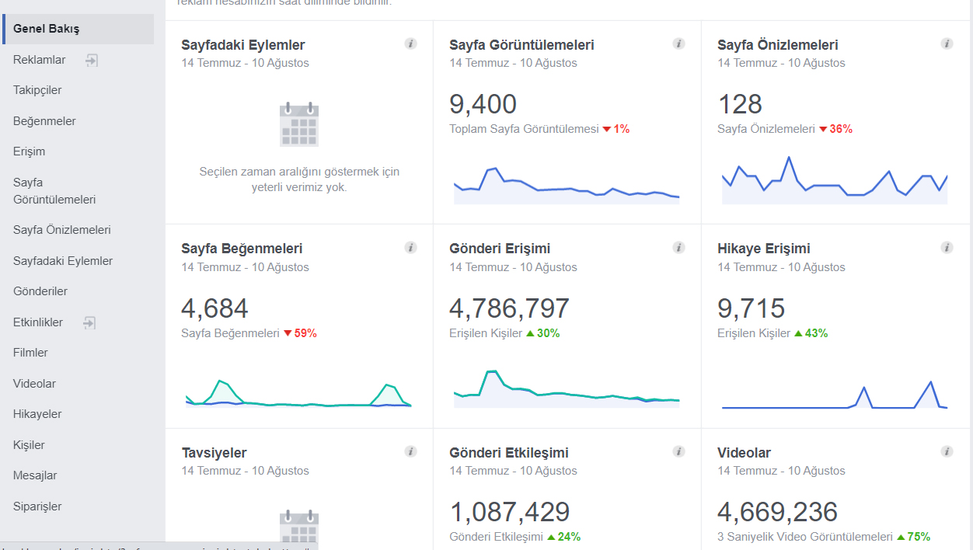The image size is (973, 550).
Task: Open Filmler in the sidebar
Action: (x=30, y=353)
